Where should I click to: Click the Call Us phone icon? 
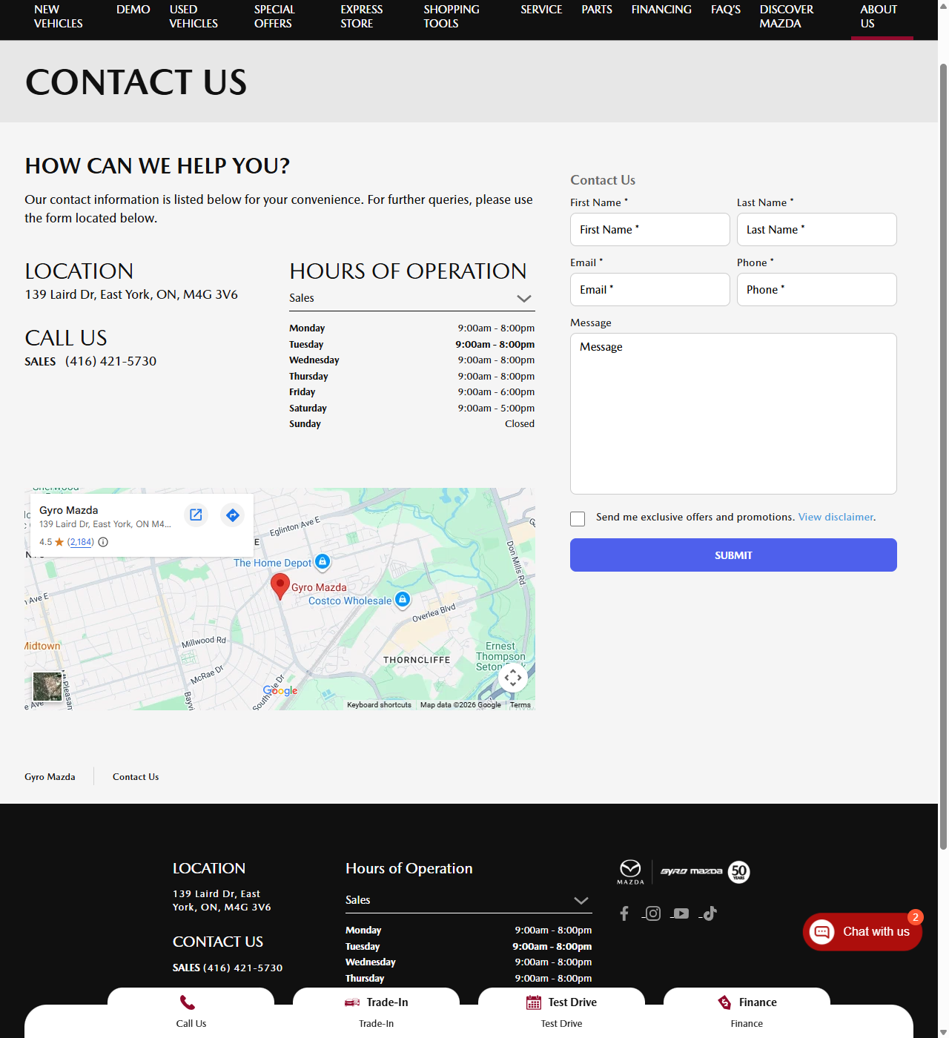coord(188,1002)
